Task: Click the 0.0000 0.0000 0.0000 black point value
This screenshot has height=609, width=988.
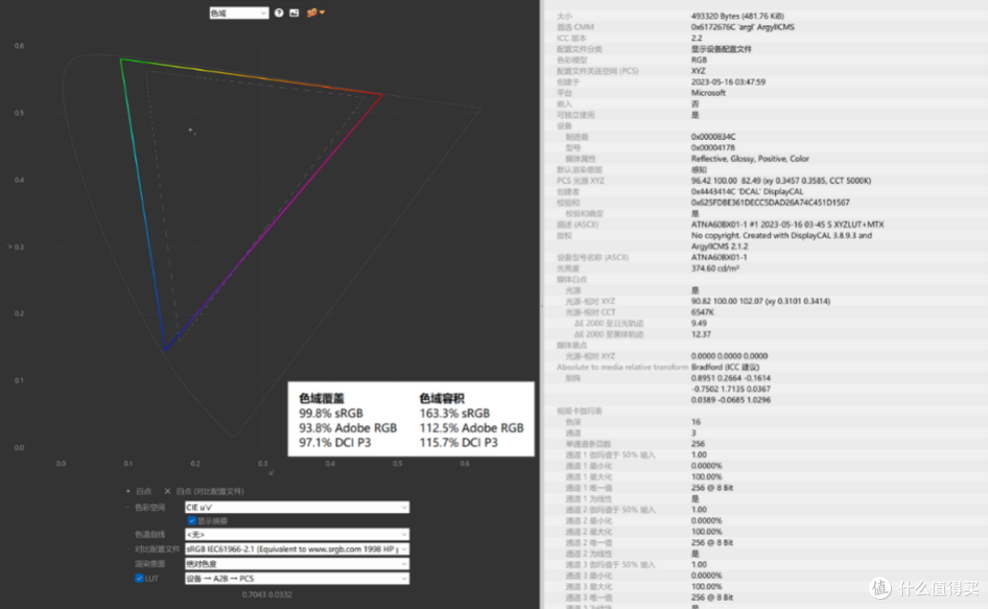Action: [x=729, y=356]
